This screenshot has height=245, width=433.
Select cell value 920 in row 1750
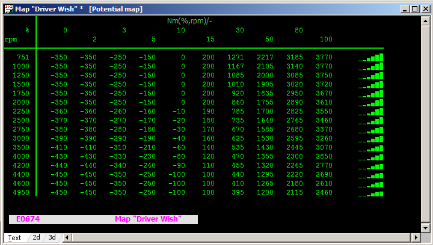[x=238, y=94]
